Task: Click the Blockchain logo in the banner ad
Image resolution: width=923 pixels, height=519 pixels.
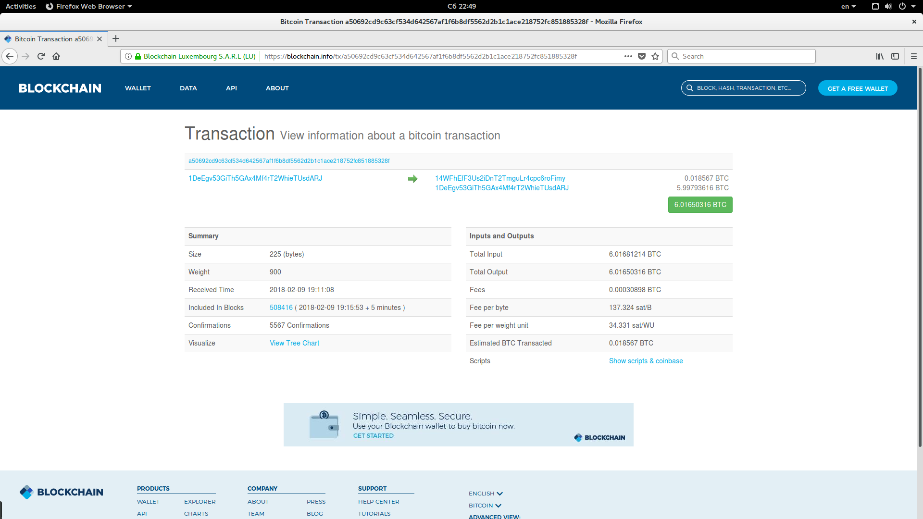Action: click(x=599, y=437)
